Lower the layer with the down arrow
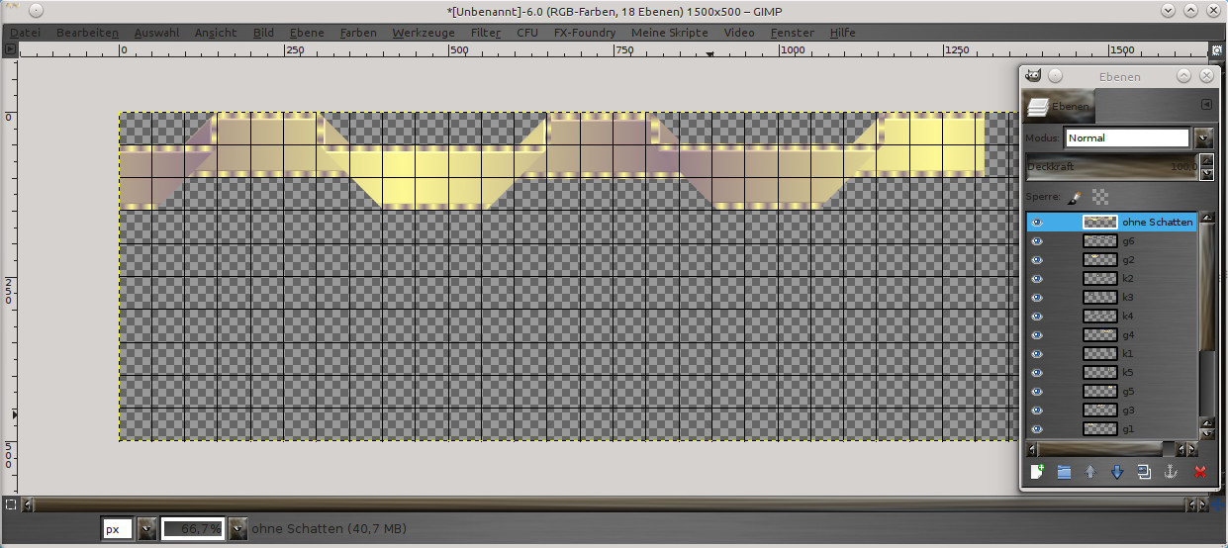1228x548 pixels. pos(1117,472)
